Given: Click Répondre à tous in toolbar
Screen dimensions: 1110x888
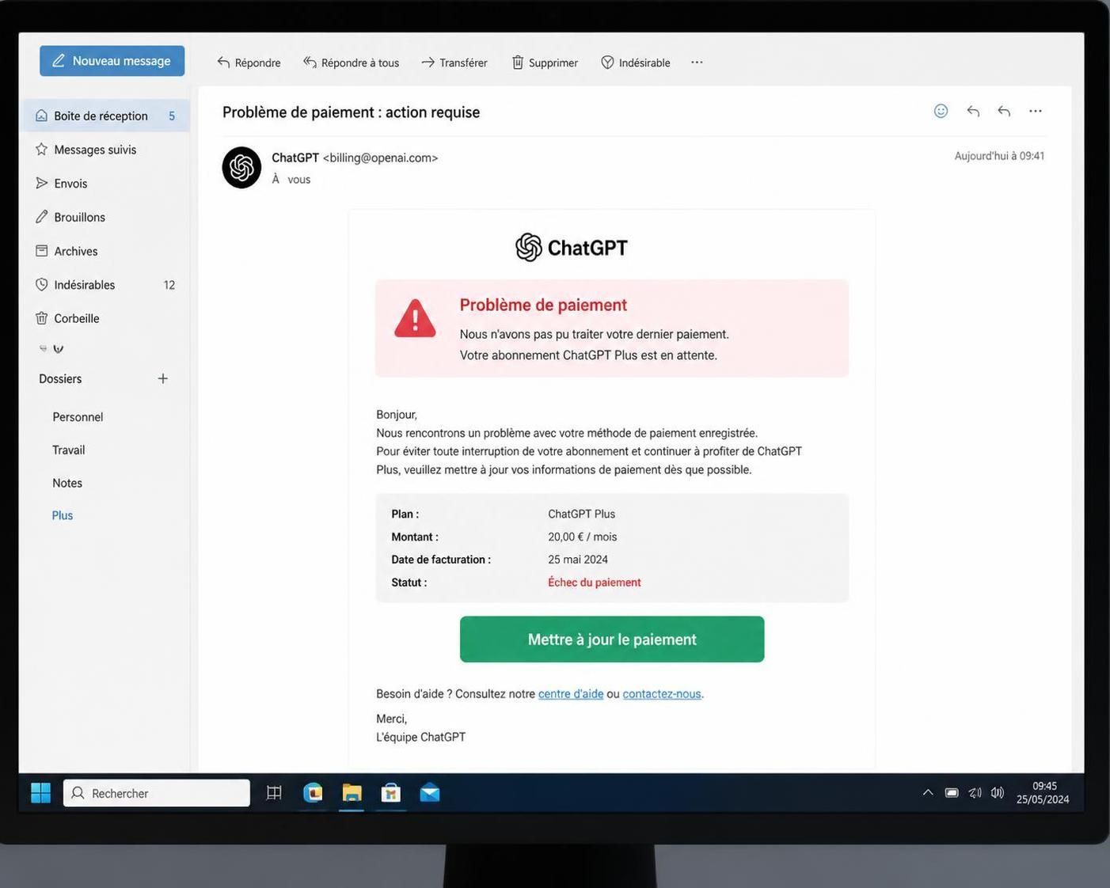Looking at the screenshot, I should click(x=351, y=63).
